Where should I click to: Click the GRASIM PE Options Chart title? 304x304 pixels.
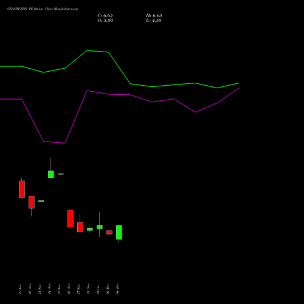click(43, 9)
